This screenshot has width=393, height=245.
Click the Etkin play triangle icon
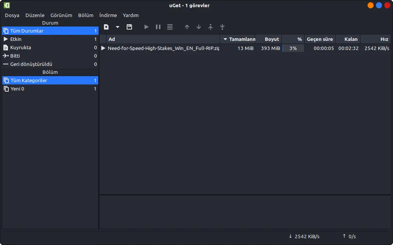(x=6, y=39)
